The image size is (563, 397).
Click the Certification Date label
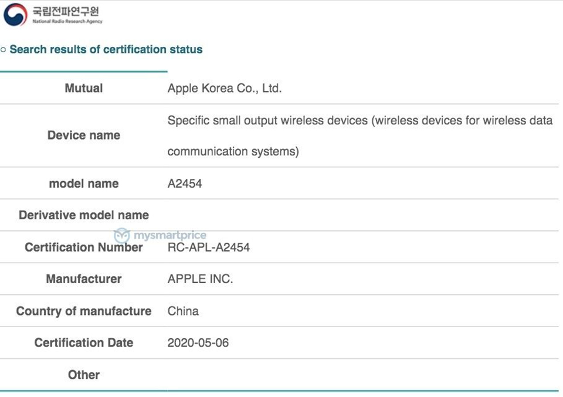point(83,343)
